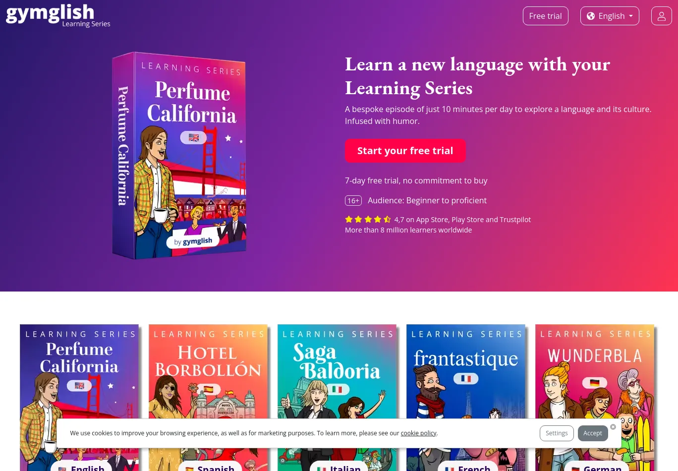Click the large Perfume California box image

(x=179, y=156)
